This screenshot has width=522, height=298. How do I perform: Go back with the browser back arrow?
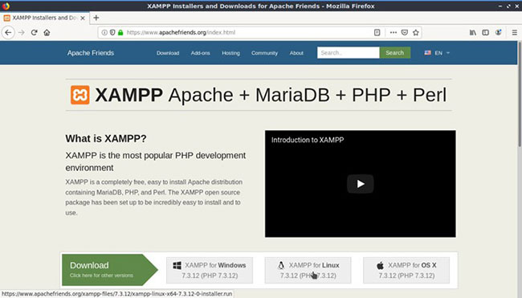[8, 33]
